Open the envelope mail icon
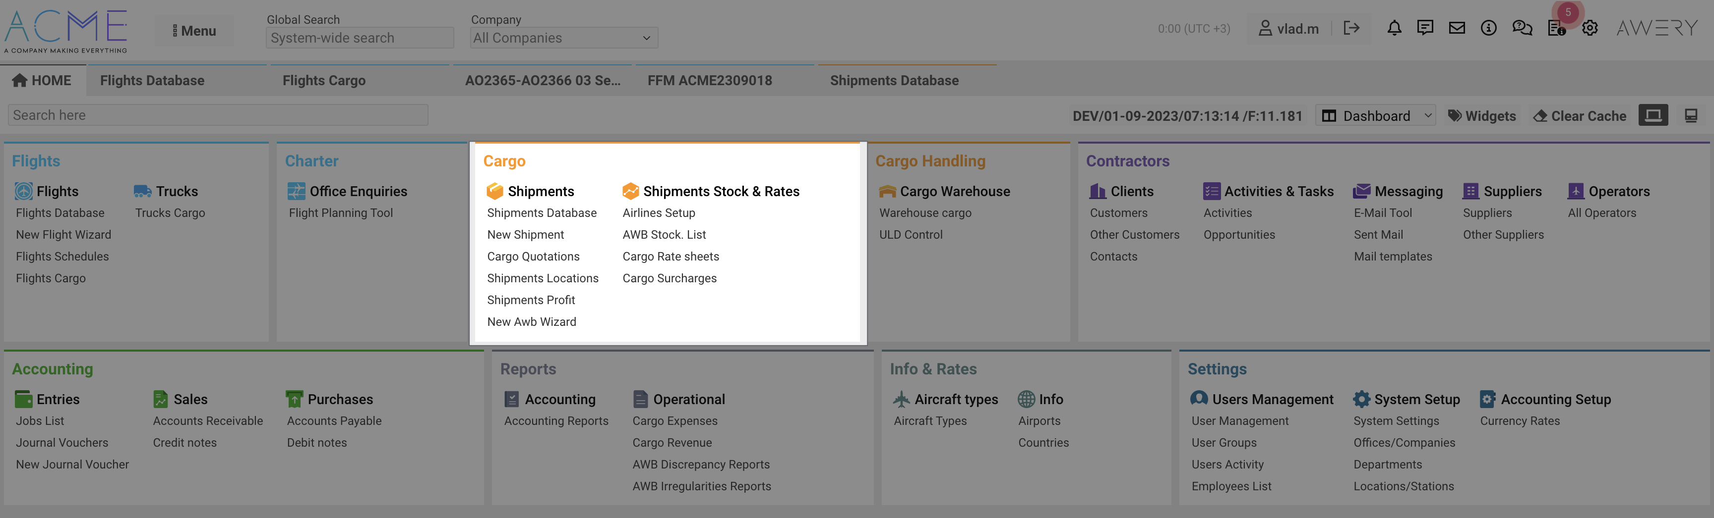 pos(1457,28)
